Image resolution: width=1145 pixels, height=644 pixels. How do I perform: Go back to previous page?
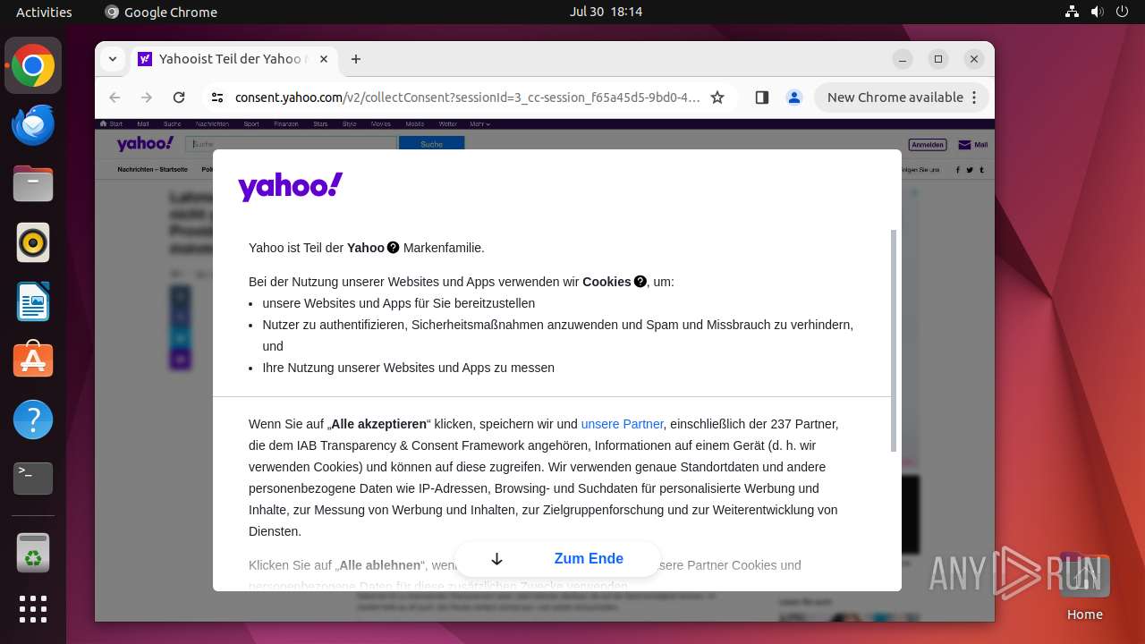point(114,97)
